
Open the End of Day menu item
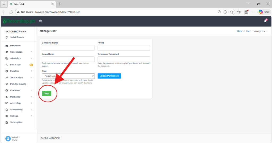click(x=15, y=65)
